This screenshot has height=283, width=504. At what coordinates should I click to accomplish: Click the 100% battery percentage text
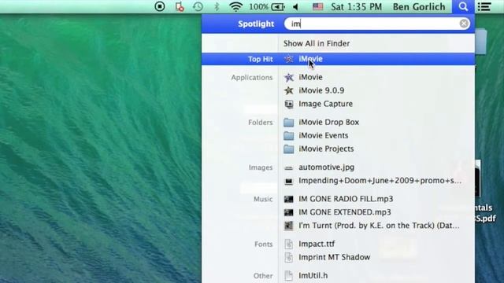pyautogui.click(x=258, y=7)
